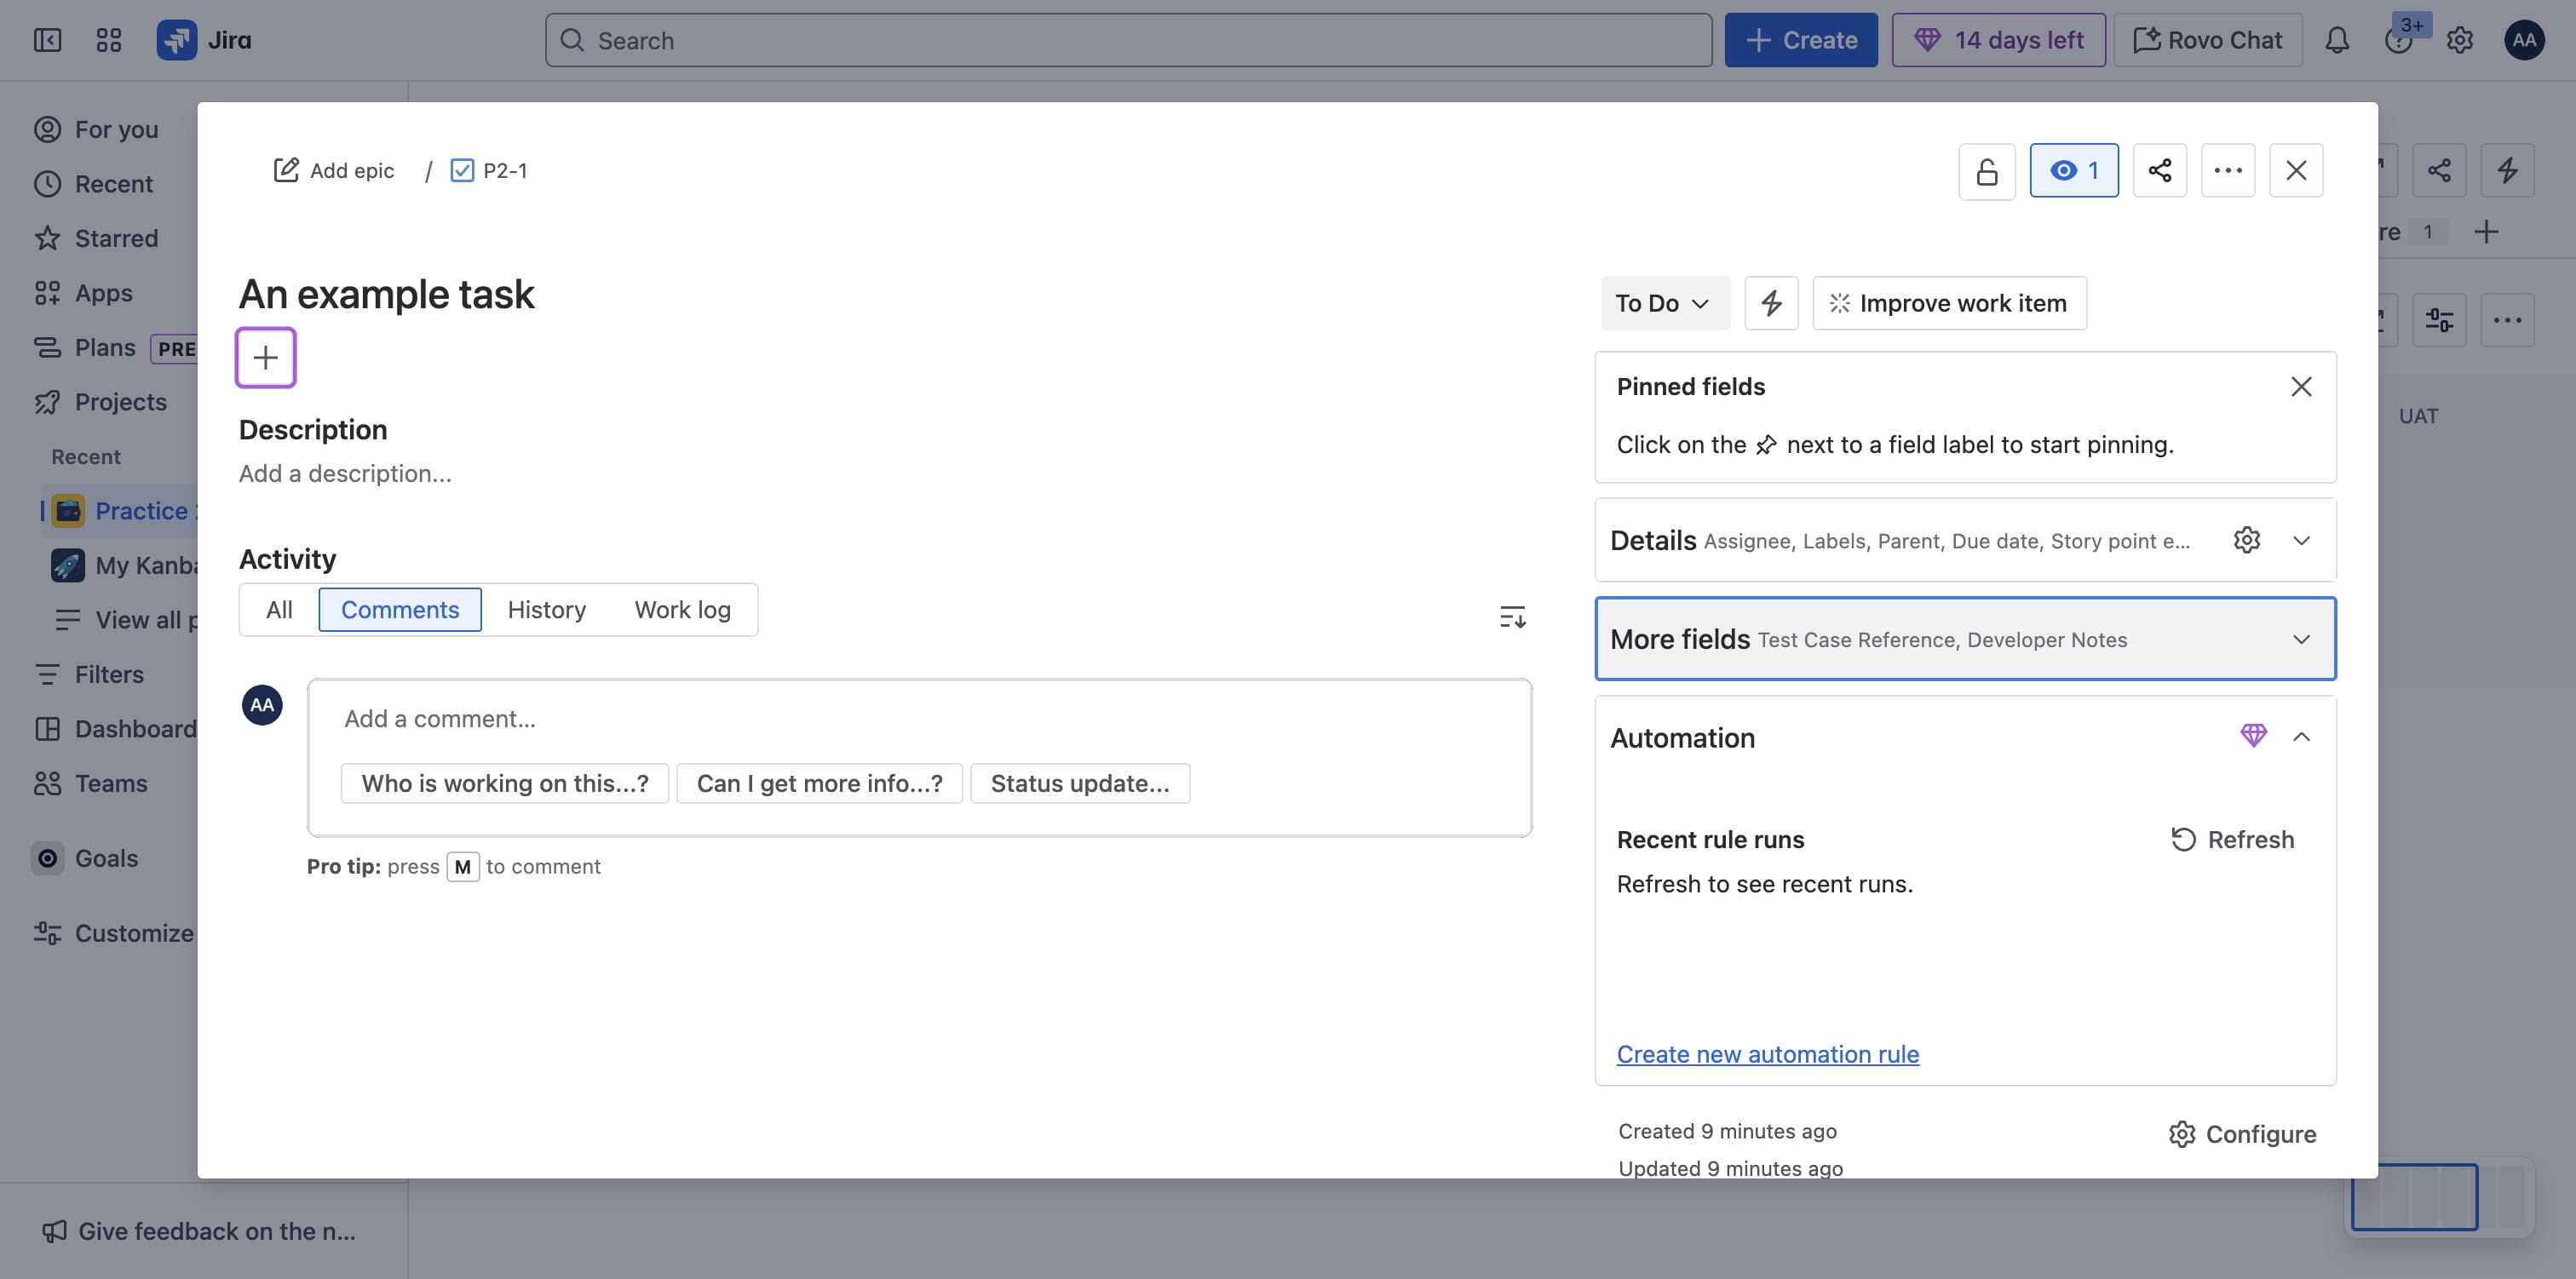Click the Configure button
Image resolution: width=2576 pixels, height=1279 pixels.
(2241, 1134)
